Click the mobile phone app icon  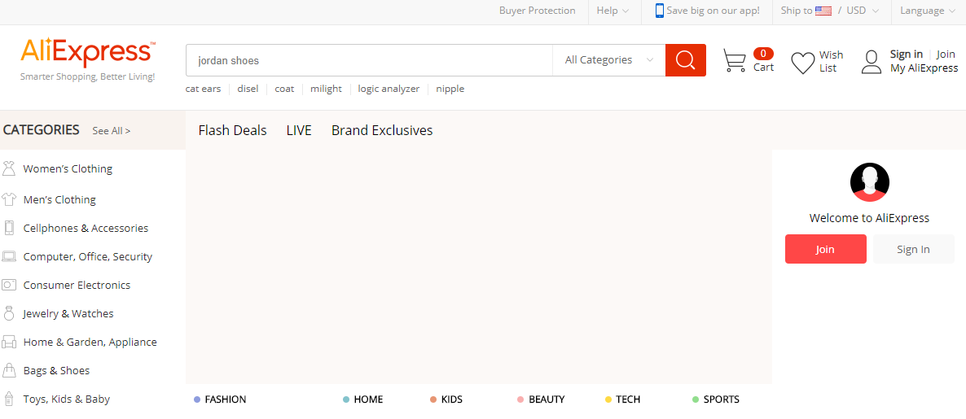click(x=659, y=11)
